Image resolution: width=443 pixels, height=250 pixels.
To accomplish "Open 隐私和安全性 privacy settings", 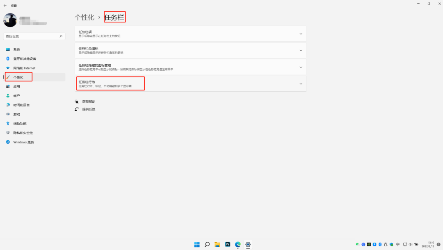I will [23, 133].
